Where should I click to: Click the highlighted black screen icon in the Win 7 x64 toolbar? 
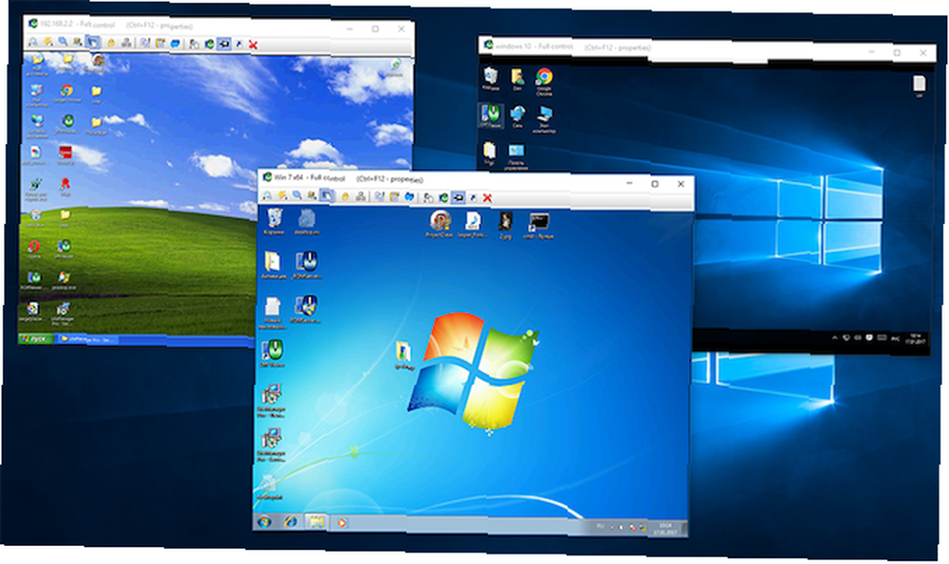(458, 197)
